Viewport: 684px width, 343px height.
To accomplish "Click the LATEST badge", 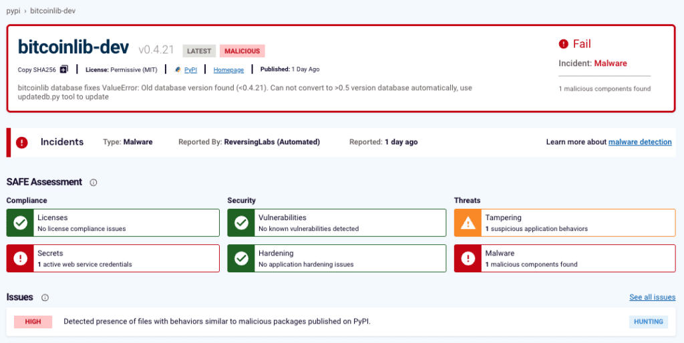I will click(199, 51).
